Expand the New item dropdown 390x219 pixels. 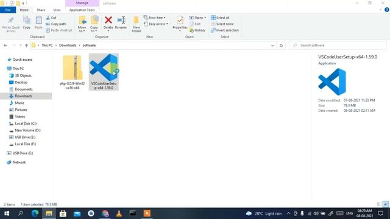[154, 18]
